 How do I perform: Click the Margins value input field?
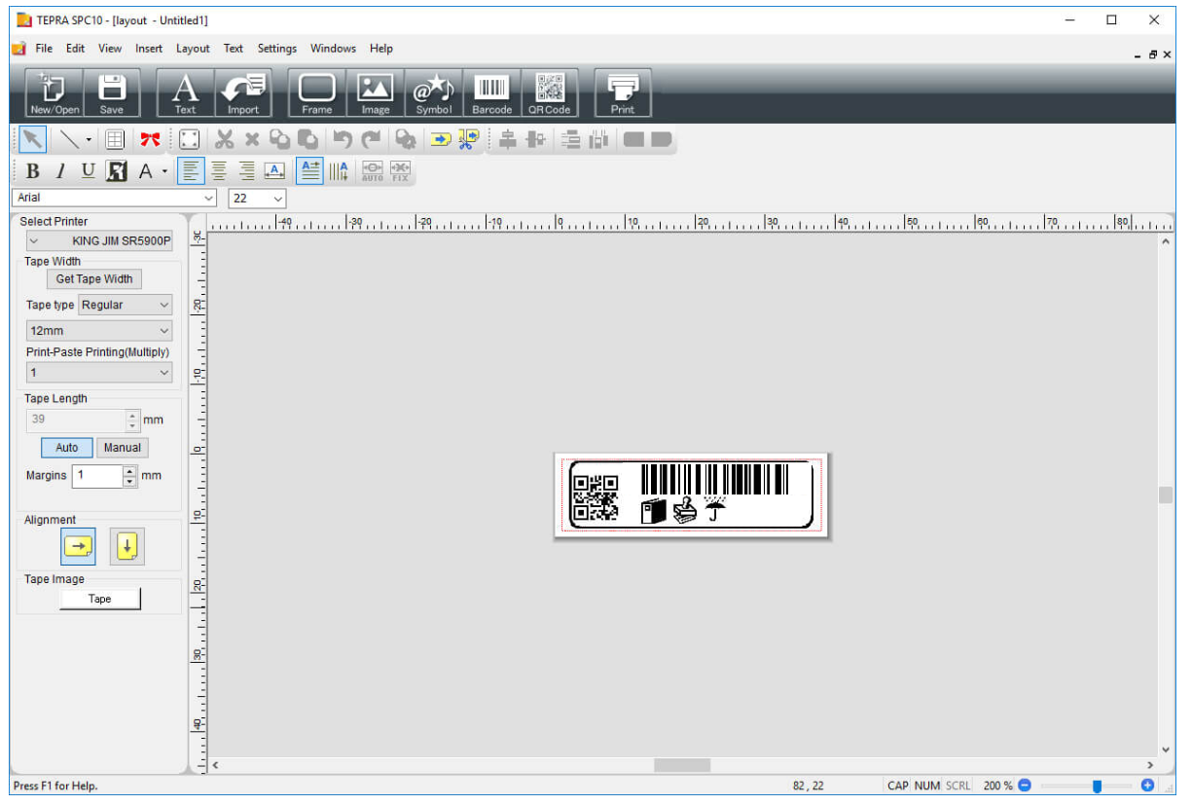click(97, 476)
